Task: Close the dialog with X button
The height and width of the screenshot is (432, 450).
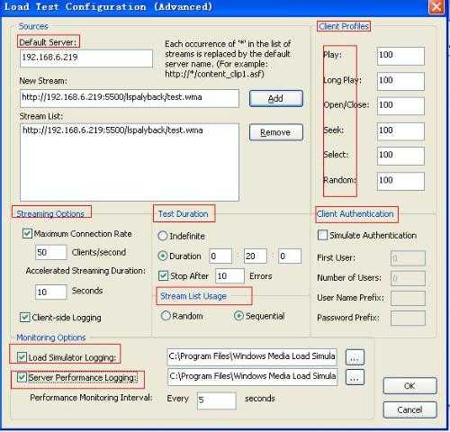Action: [436, 7]
